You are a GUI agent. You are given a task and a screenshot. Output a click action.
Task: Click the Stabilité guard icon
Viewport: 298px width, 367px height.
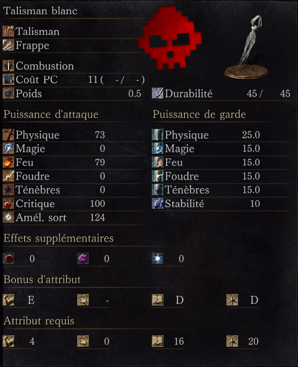(x=158, y=204)
